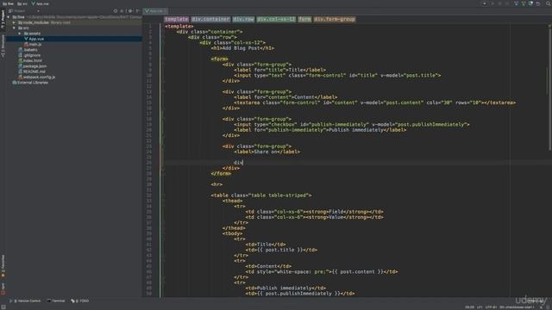
Task: Collapse the src folder
Action: 14,28
